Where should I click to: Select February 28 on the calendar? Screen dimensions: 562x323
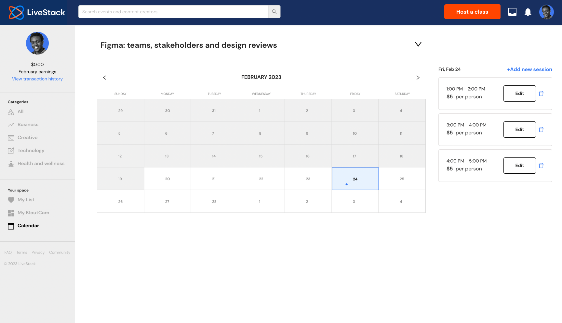click(214, 202)
